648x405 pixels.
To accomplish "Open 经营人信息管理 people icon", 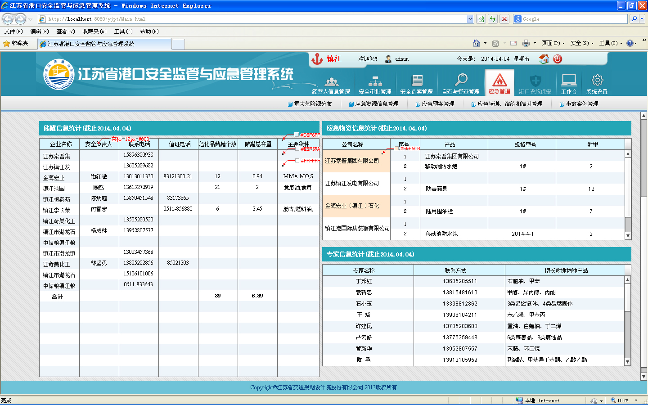I will pos(331,81).
